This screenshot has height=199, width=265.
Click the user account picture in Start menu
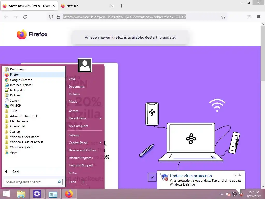pyautogui.click(x=85, y=65)
